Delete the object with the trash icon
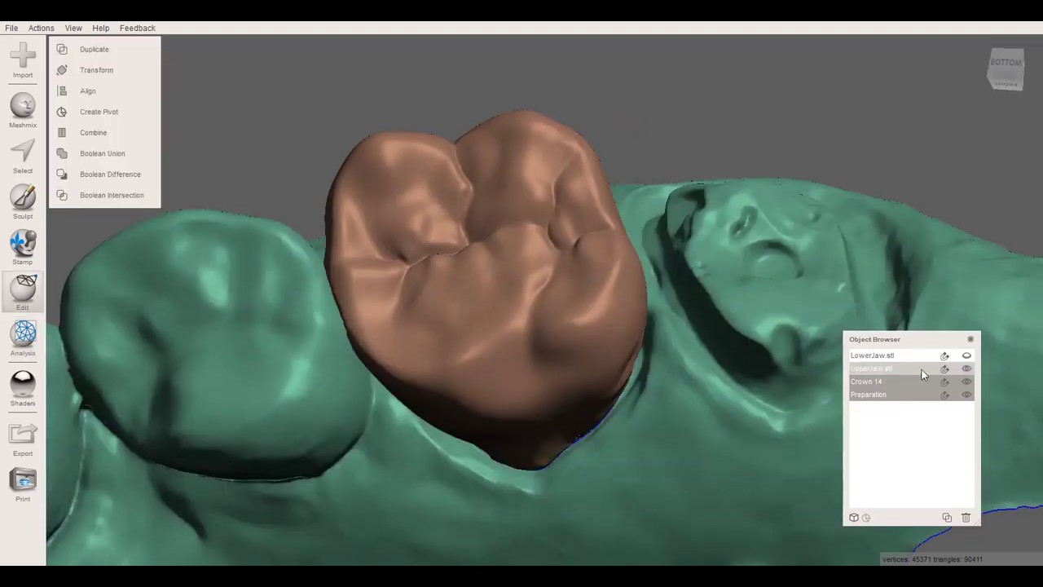The image size is (1043, 587). point(966,518)
